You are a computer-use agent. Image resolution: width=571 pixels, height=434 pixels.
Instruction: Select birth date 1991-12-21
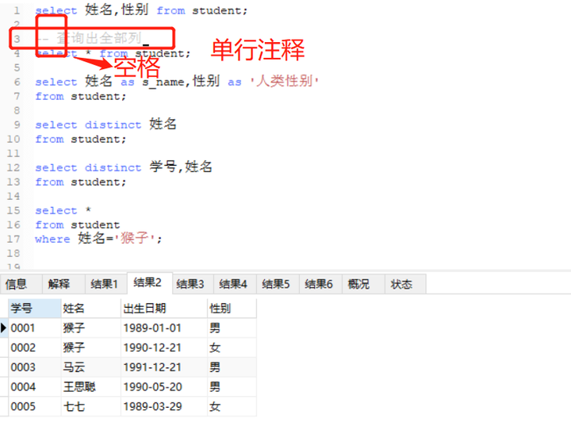[164, 367]
